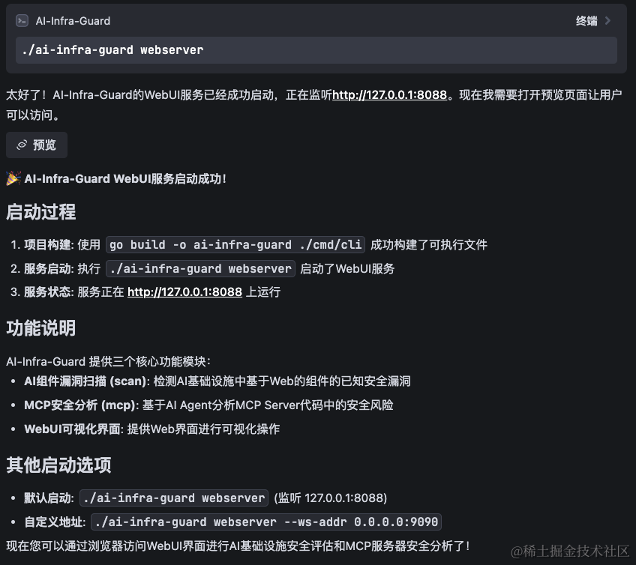636x565 pixels.
Task: Click the inline code in the 服务启动 step
Action: (200, 268)
